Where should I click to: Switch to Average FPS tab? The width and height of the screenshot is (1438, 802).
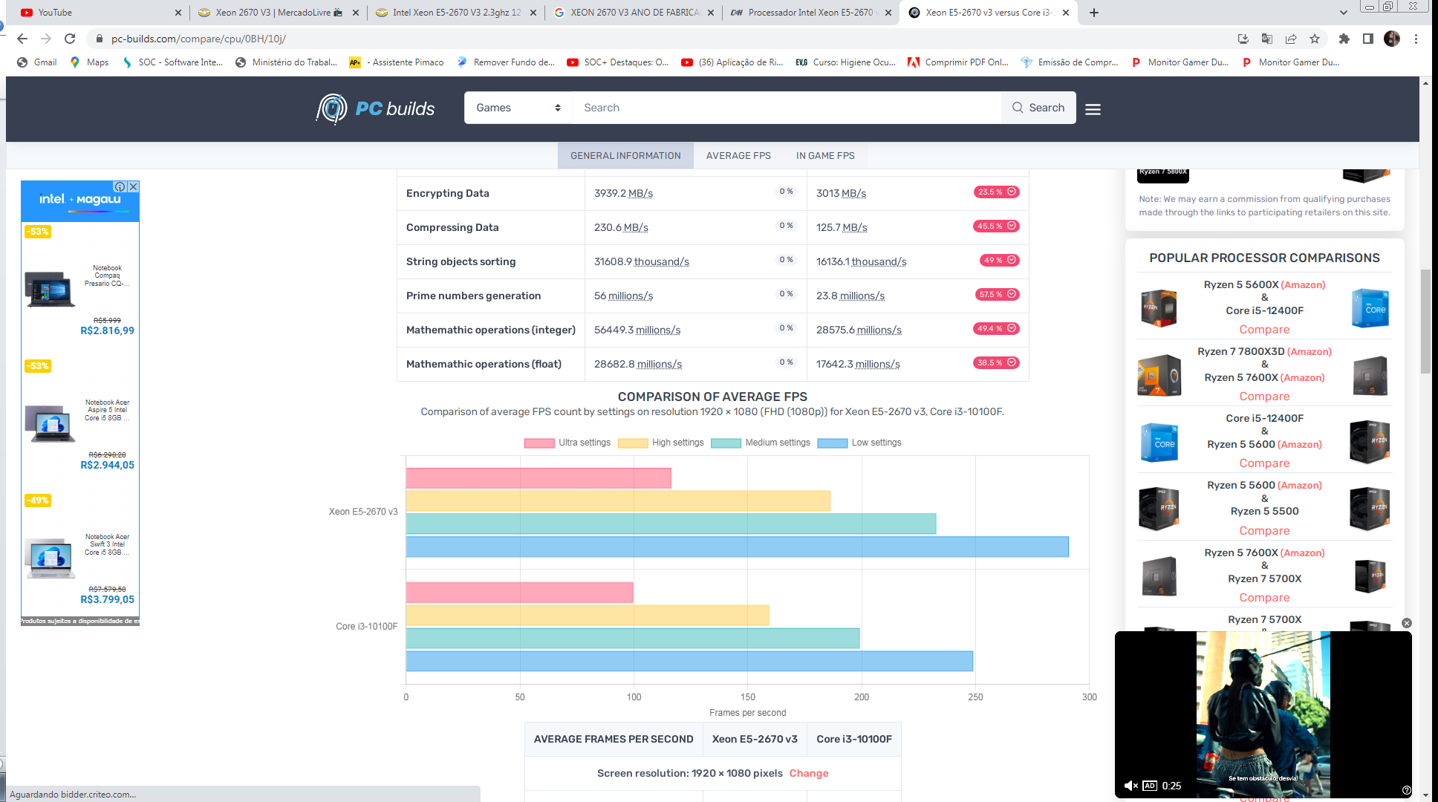tap(738, 155)
